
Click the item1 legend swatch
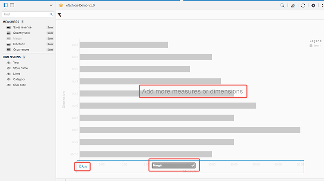tap(311, 46)
